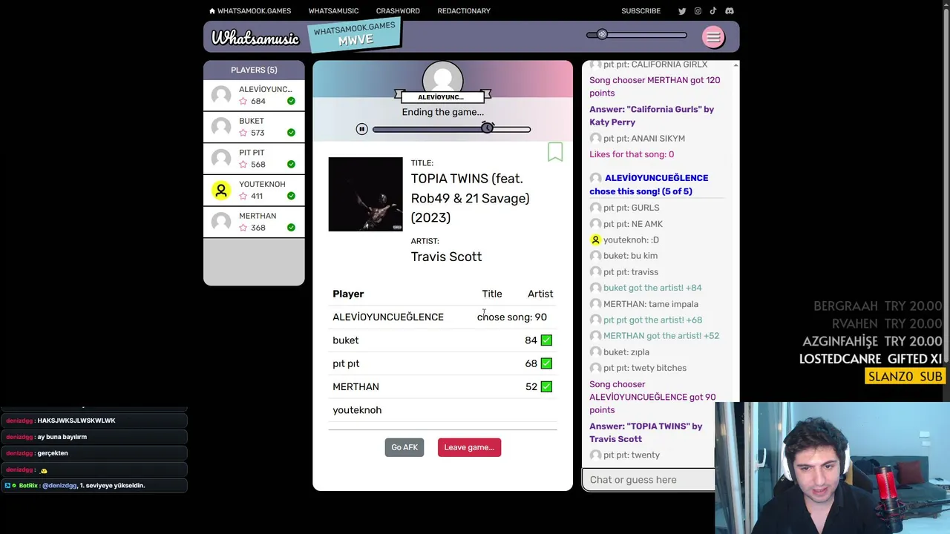Click the Leave game... button

[x=469, y=447]
